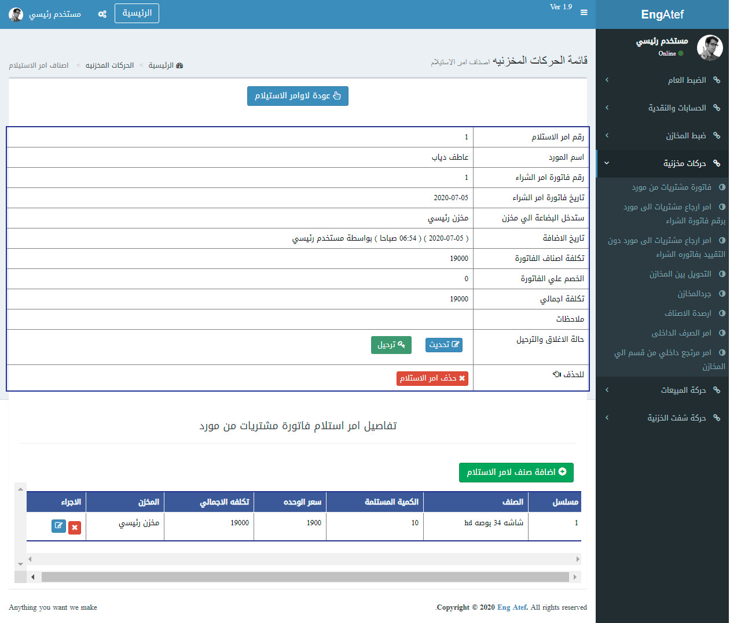Click left arrow of the grey scrollbar

coord(33,577)
